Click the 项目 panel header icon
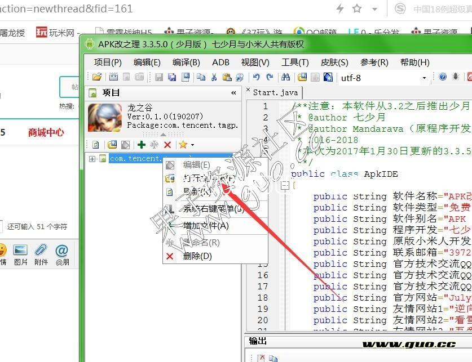Screen dimensions: 472x362 92,93
